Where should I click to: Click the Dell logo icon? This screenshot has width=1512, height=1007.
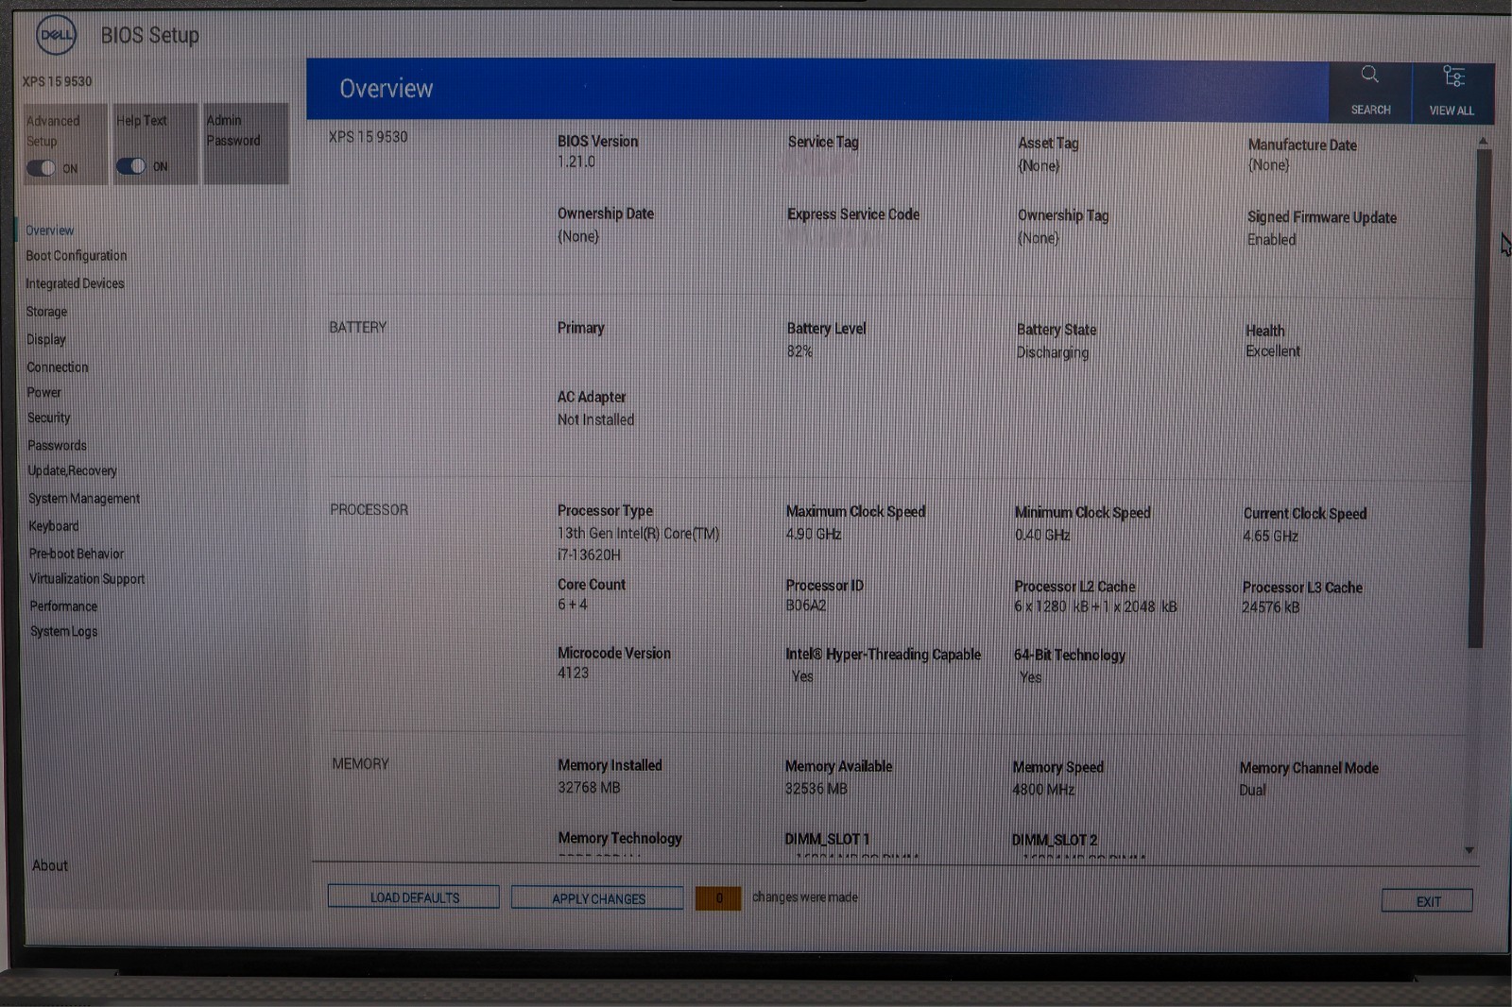(x=56, y=35)
